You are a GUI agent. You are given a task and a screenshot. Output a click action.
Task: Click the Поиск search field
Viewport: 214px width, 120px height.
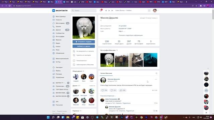pyautogui.click(x=84, y=10)
